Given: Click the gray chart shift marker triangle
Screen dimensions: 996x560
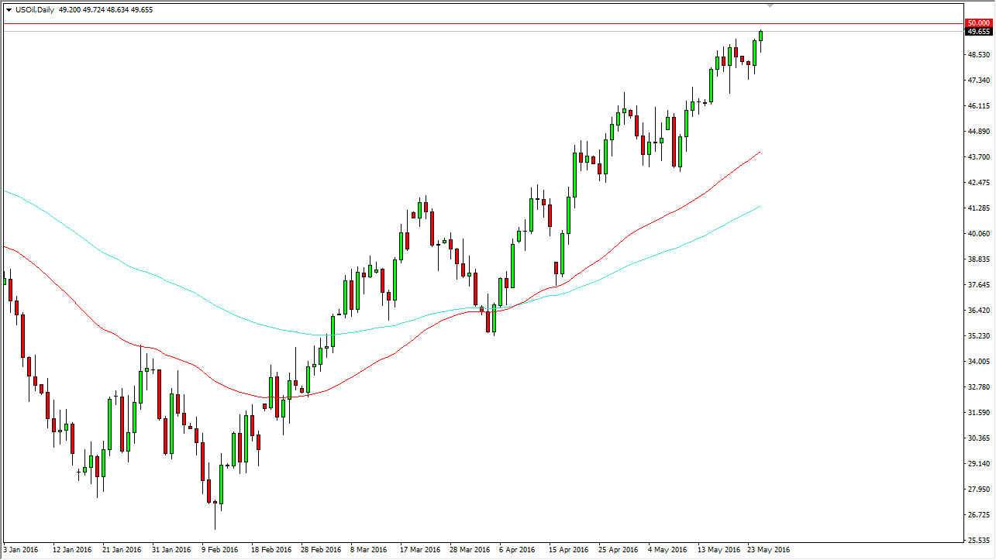Looking at the screenshot, I should pos(770,5).
